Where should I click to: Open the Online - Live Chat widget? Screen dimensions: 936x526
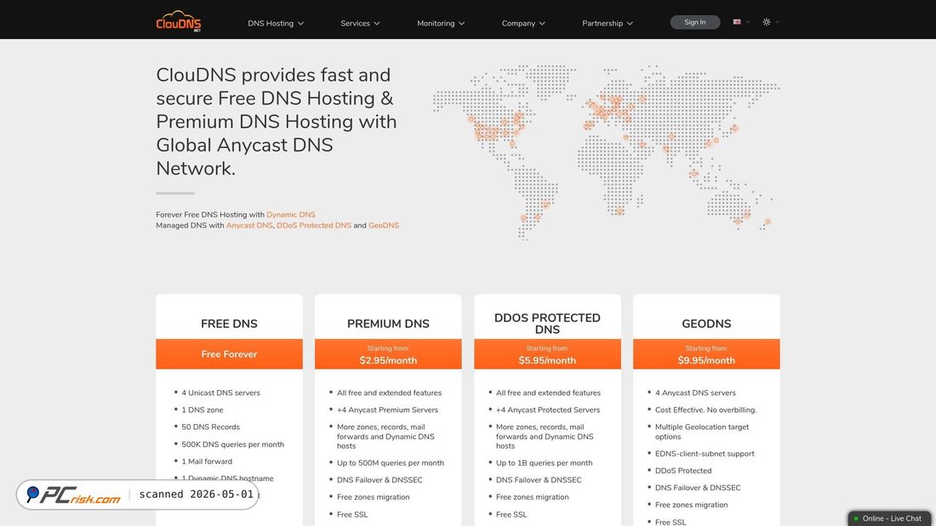click(889, 518)
